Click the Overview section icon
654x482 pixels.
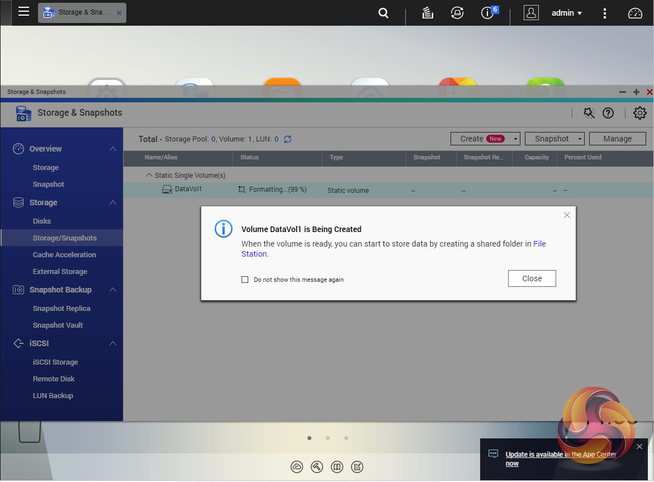coord(18,149)
